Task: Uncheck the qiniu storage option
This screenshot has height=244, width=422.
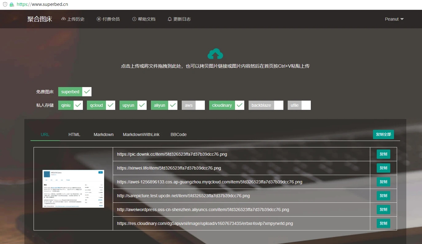Action: click(78, 105)
